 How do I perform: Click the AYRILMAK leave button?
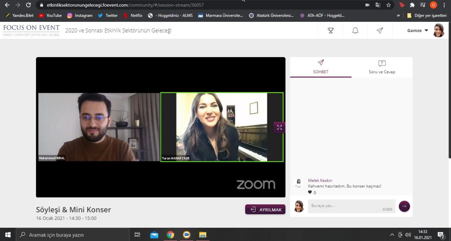click(265, 210)
